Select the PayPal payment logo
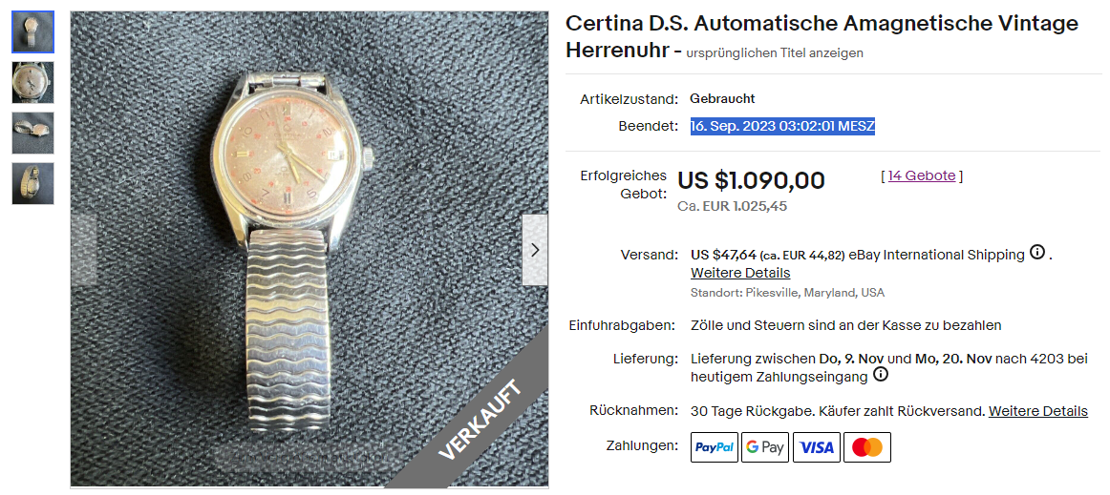The image size is (1110, 495). click(x=715, y=447)
